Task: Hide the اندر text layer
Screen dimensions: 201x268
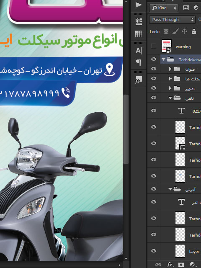Action: pyautogui.click(x=154, y=202)
